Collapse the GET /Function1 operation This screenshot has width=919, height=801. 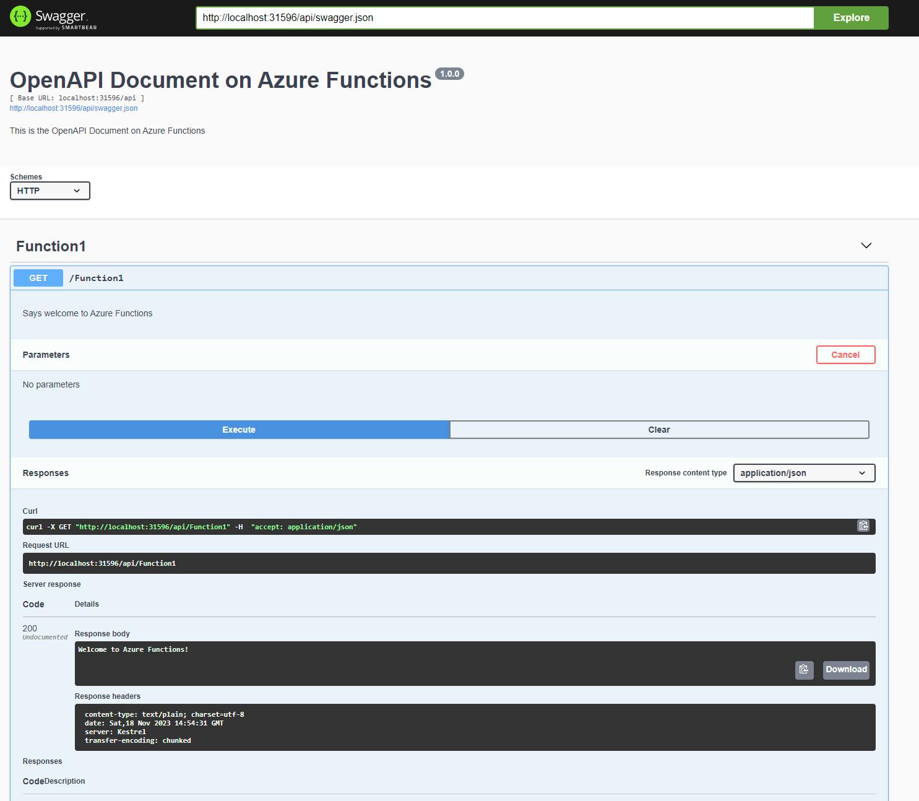click(x=38, y=278)
